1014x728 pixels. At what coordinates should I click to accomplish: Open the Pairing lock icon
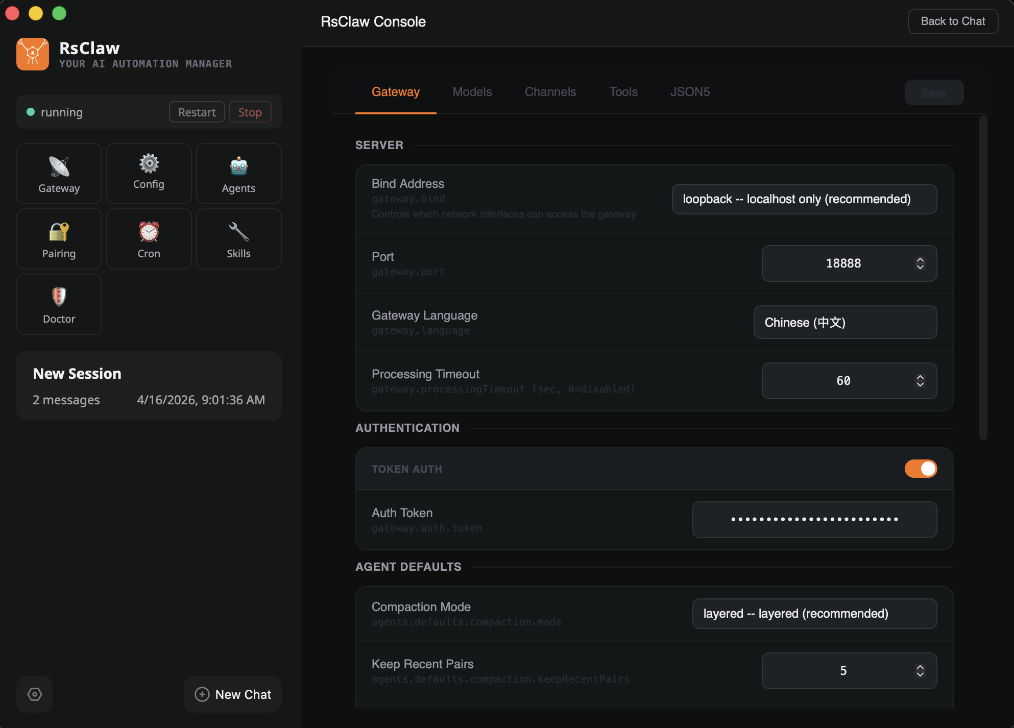pos(59,238)
